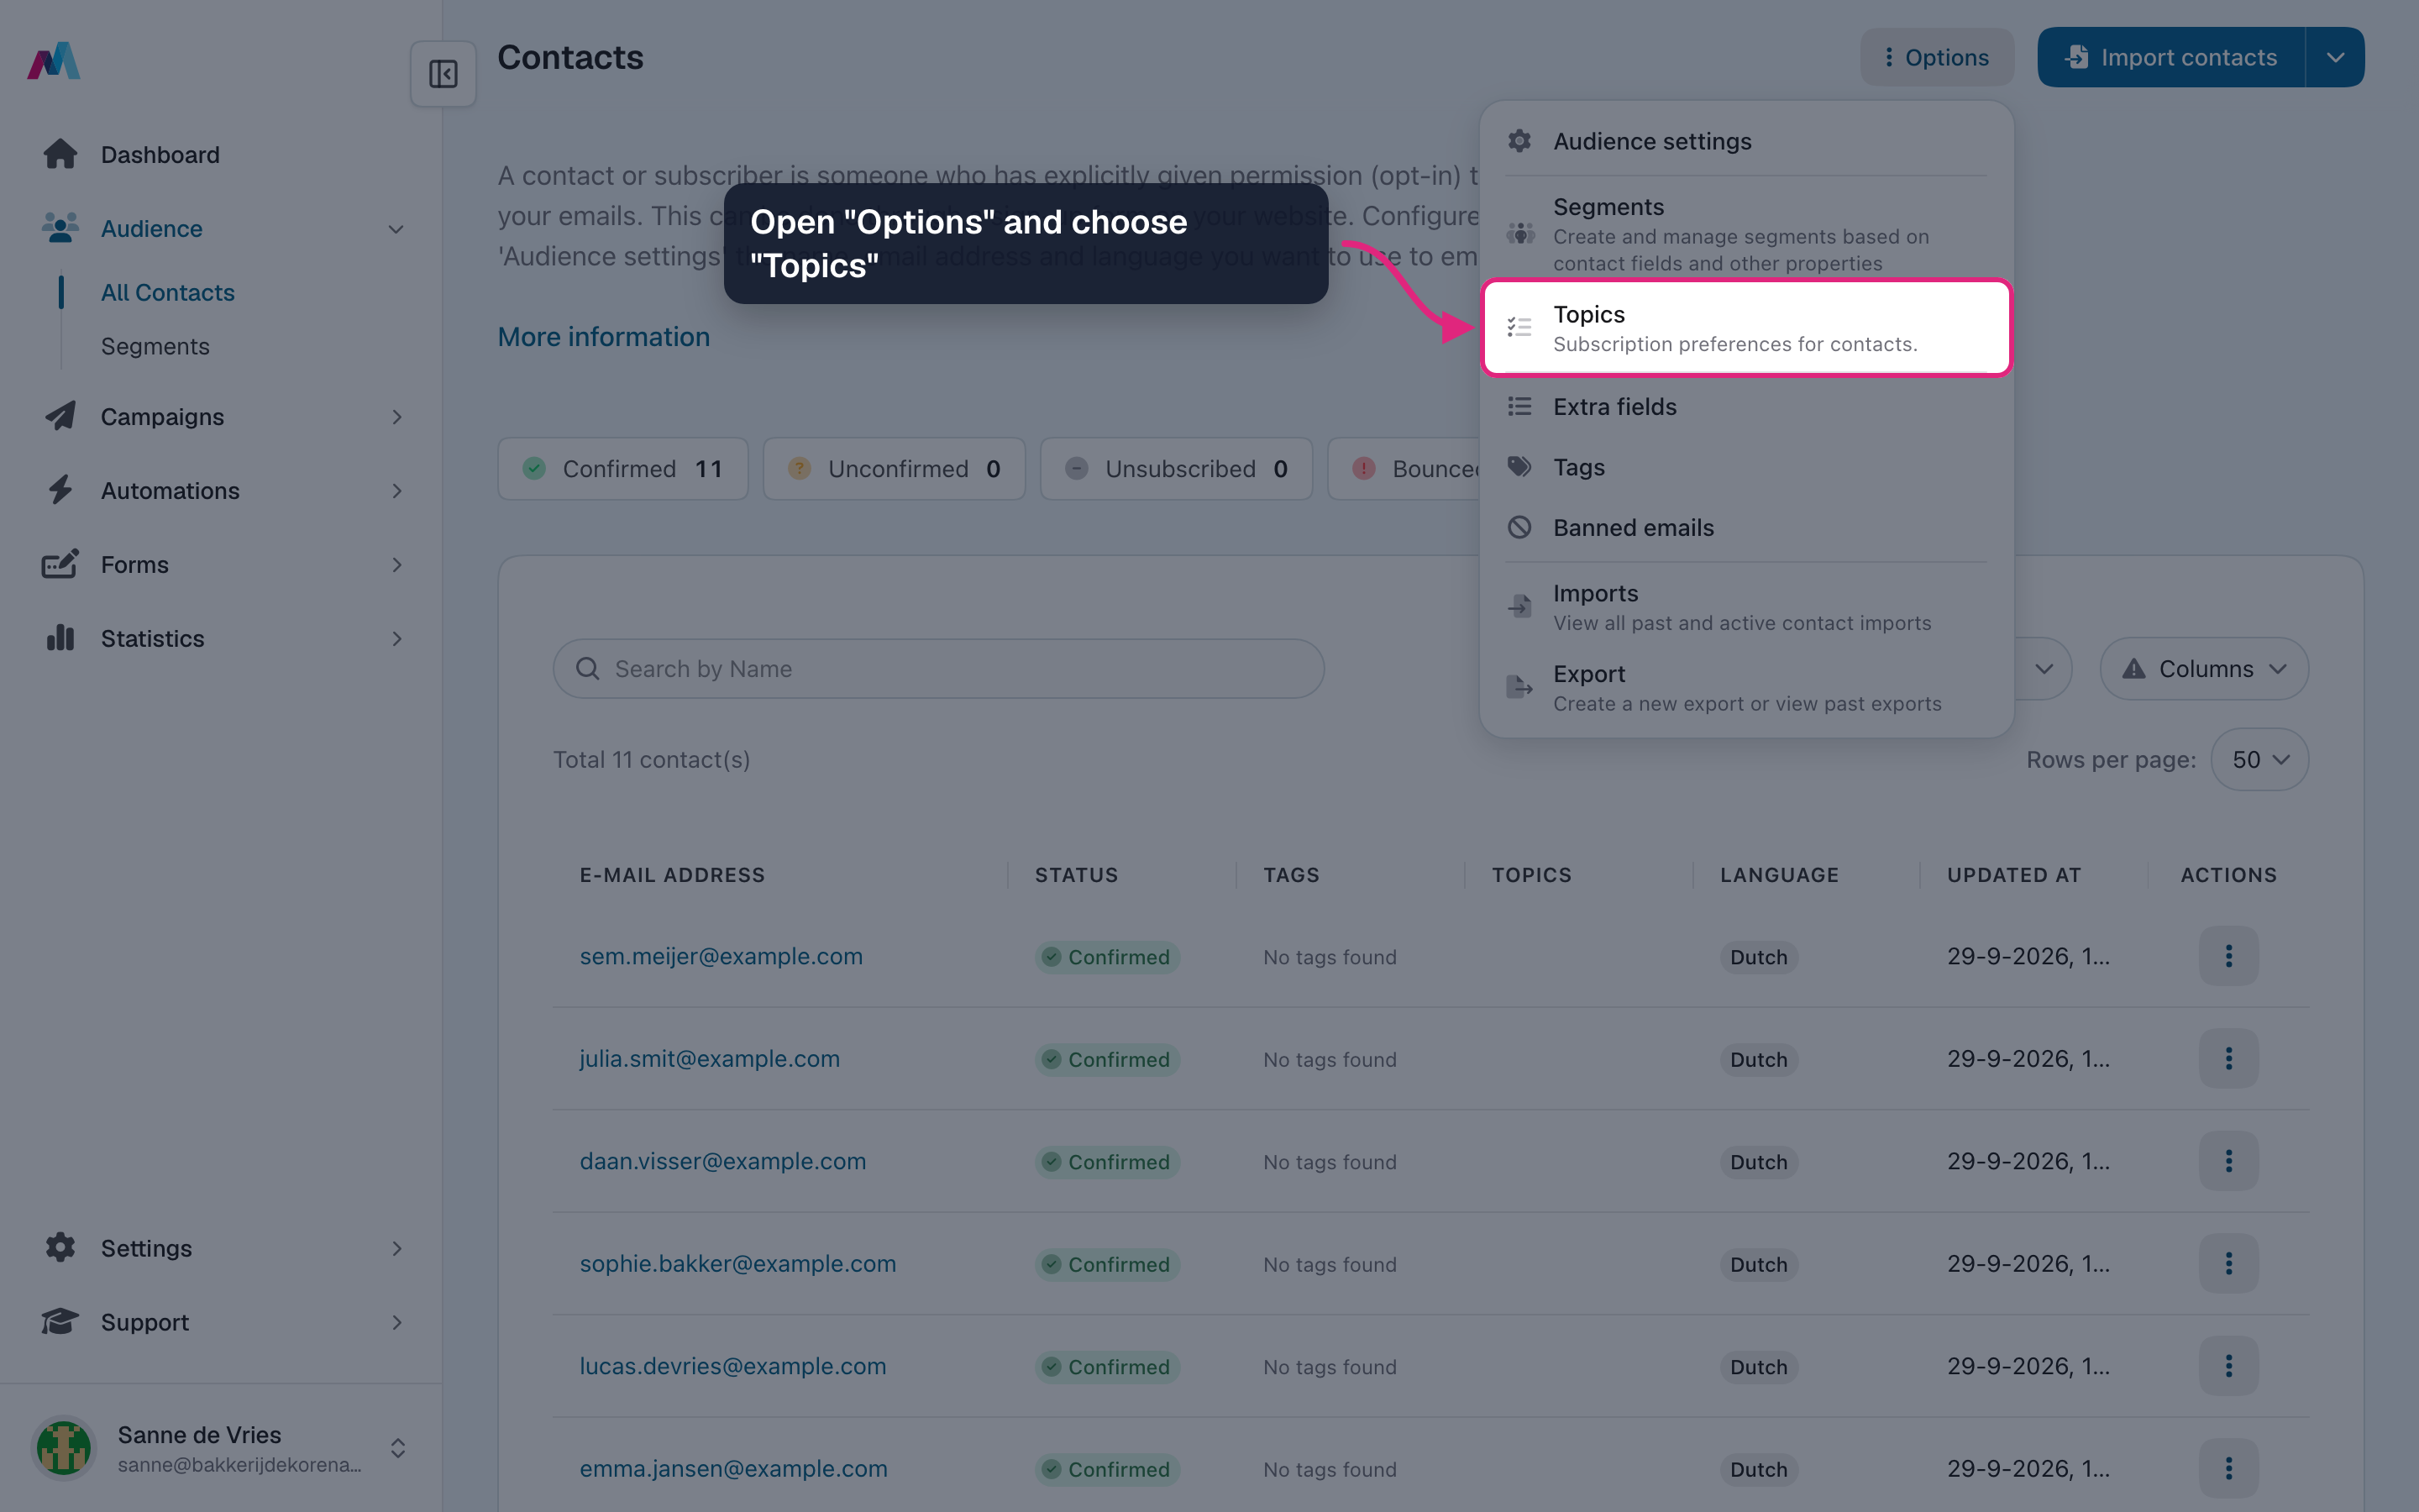Click Sanne de Vries avatar image

click(64, 1448)
